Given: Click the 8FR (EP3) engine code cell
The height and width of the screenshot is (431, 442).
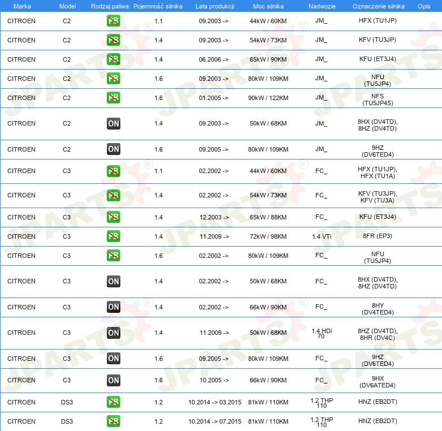Looking at the screenshot, I should [378, 236].
